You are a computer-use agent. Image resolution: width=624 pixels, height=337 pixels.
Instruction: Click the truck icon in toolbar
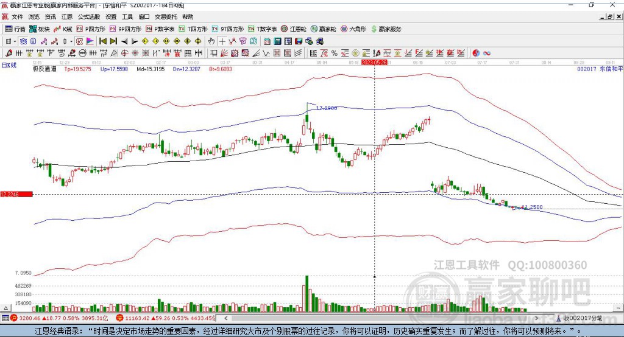[319, 41]
